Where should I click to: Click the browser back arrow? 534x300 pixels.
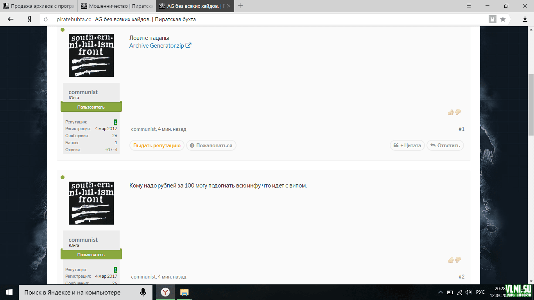coord(11,19)
